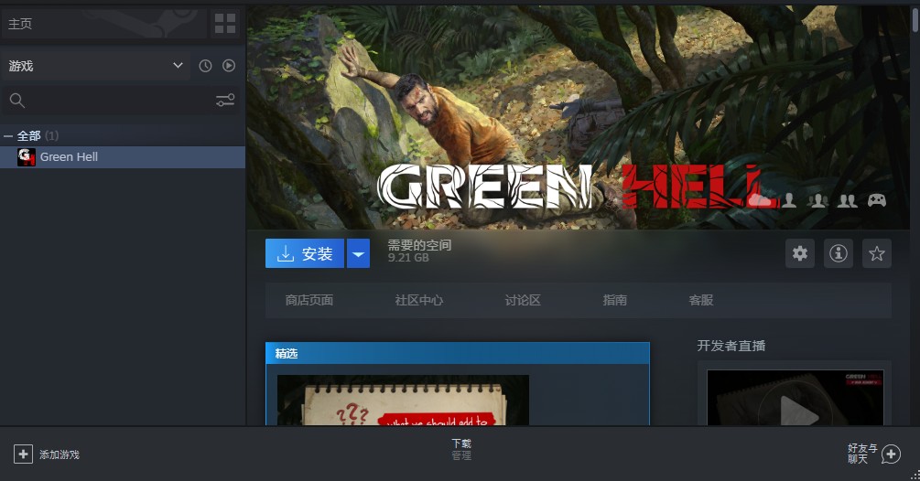The image size is (920, 481).
Task: Open game settings gear icon
Action: pyautogui.click(x=800, y=253)
